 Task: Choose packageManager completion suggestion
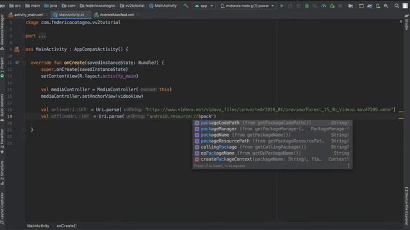click(x=272, y=129)
